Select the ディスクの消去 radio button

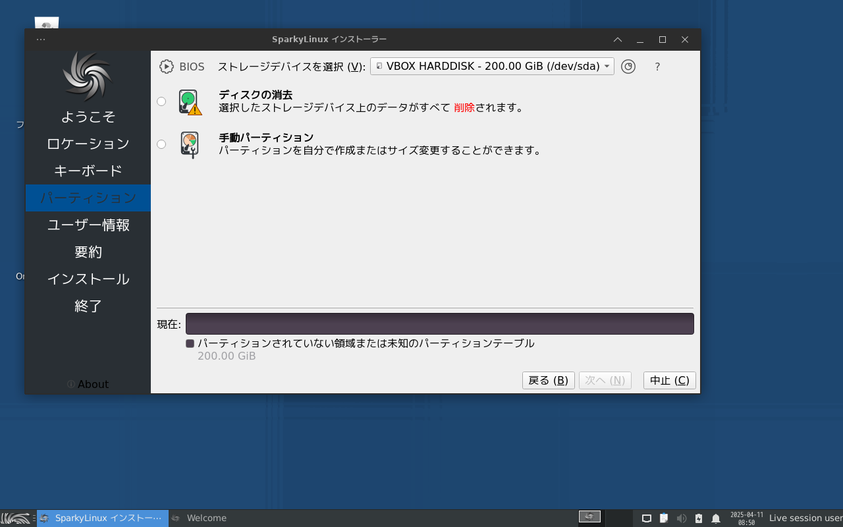coord(161,101)
